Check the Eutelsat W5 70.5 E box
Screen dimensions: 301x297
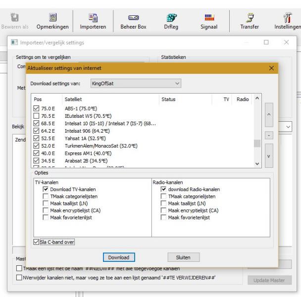[x=36, y=117]
